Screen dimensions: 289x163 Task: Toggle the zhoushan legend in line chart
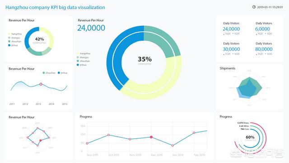pos(49,73)
